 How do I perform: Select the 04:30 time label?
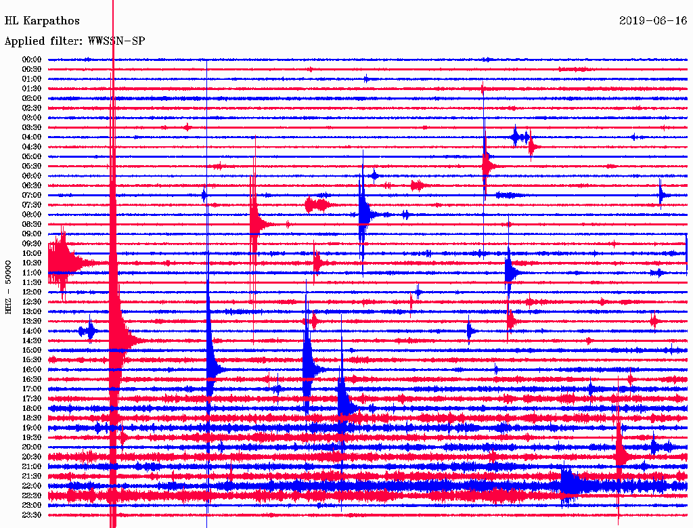point(32,147)
